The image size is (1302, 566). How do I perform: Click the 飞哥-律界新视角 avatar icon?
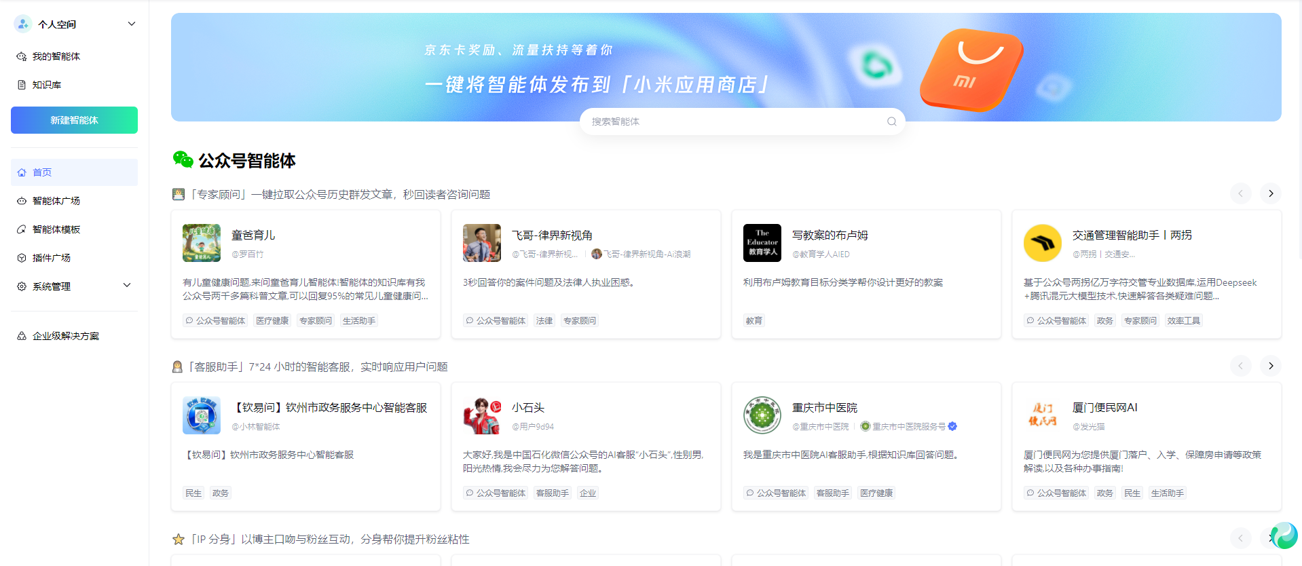[481, 243]
